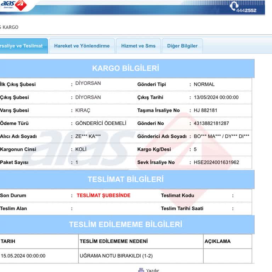Click the Teslim Tarihi Saati label
This screenshot has height=272, width=272.
(x=182, y=209)
